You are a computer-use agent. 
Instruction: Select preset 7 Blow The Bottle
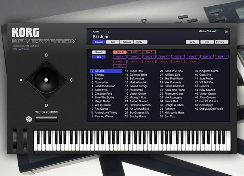(103, 97)
